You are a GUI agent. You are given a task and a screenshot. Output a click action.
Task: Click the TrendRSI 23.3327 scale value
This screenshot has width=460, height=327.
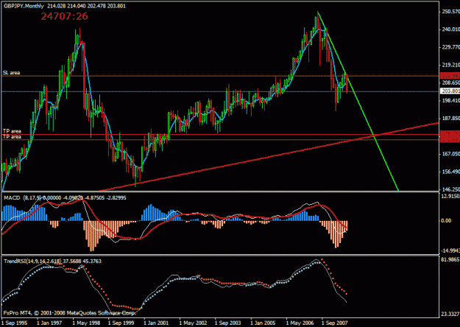[450, 314]
